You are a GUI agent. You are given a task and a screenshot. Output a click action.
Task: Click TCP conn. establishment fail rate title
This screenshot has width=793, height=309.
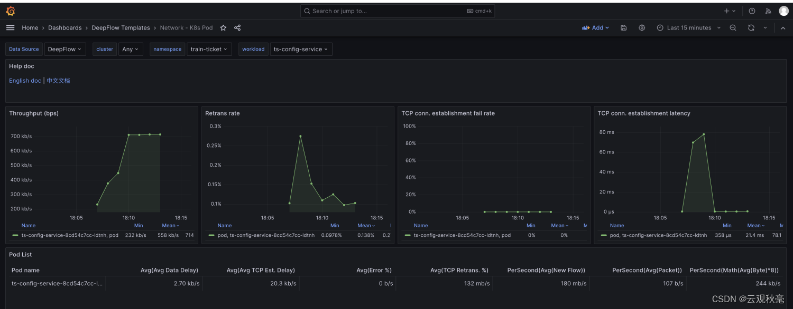point(448,113)
